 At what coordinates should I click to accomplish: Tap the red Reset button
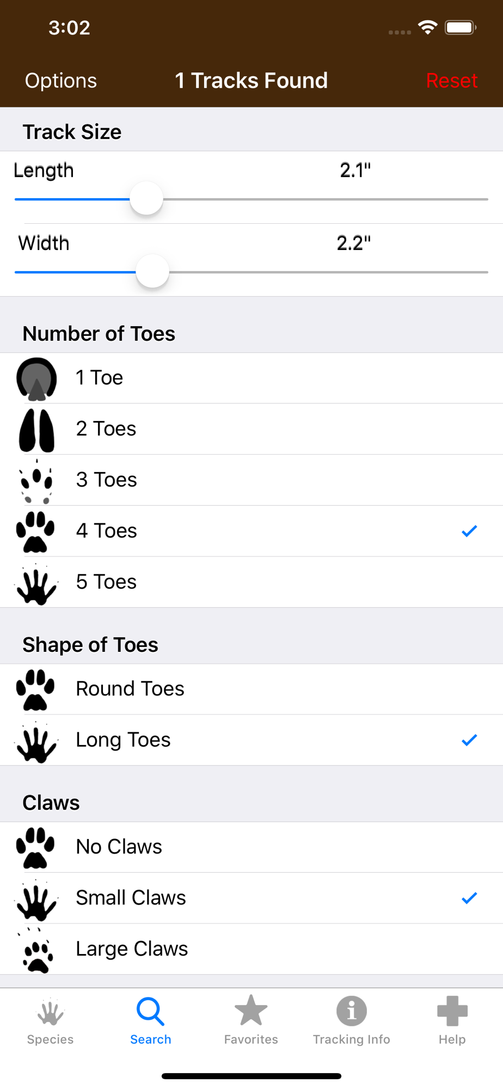click(452, 81)
